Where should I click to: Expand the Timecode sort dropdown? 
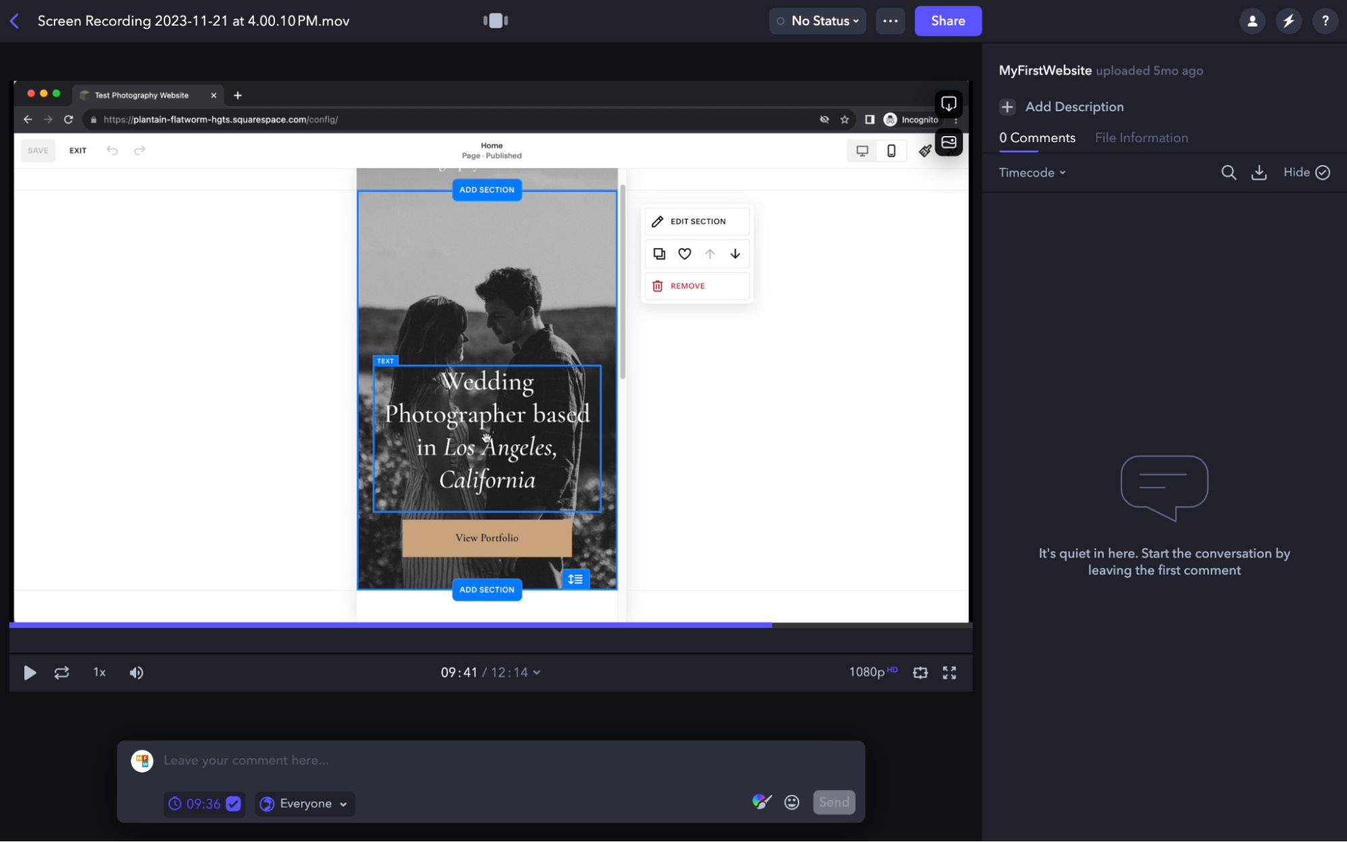tap(1032, 172)
